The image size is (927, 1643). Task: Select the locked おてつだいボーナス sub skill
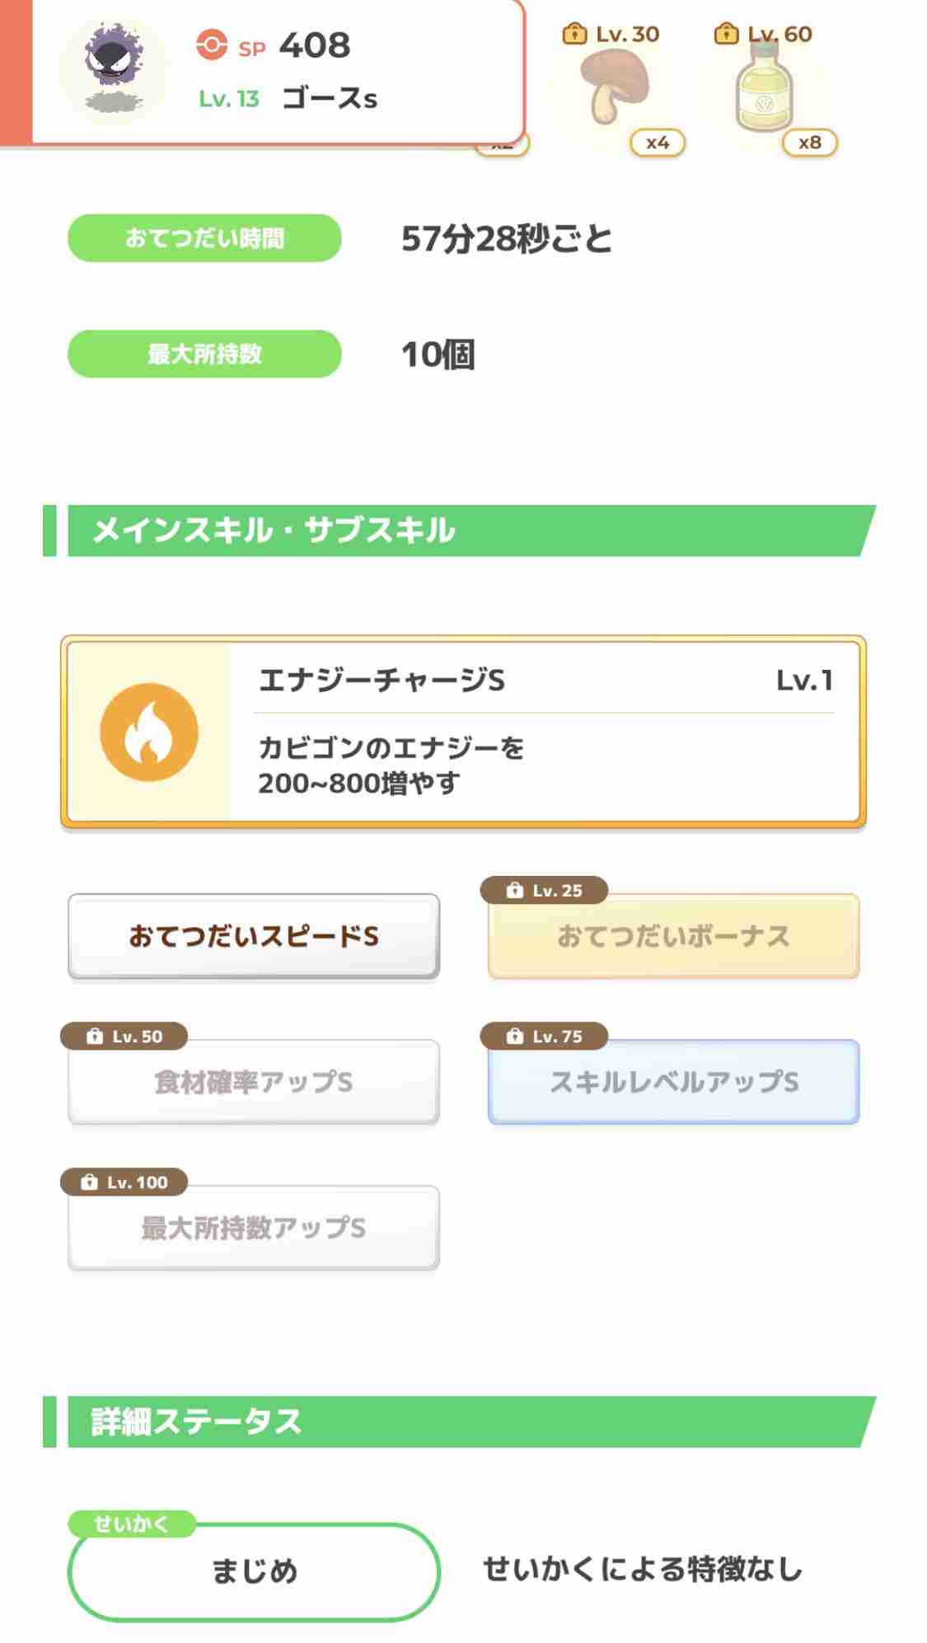[673, 937]
